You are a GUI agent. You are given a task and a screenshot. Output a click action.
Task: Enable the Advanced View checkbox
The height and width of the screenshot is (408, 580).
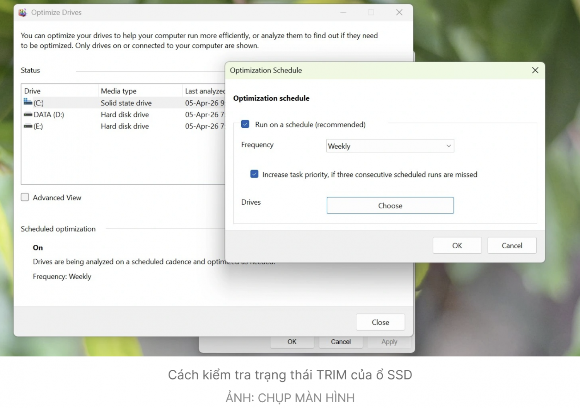click(25, 198)
